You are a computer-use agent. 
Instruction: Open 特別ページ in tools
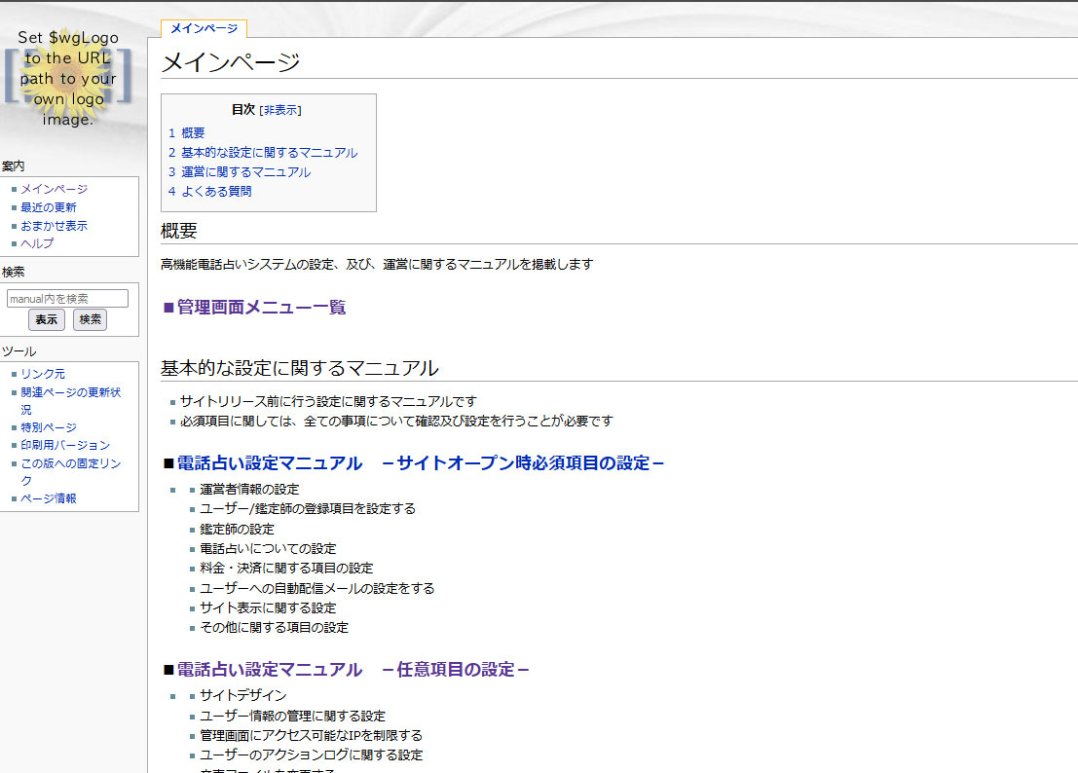49,427
